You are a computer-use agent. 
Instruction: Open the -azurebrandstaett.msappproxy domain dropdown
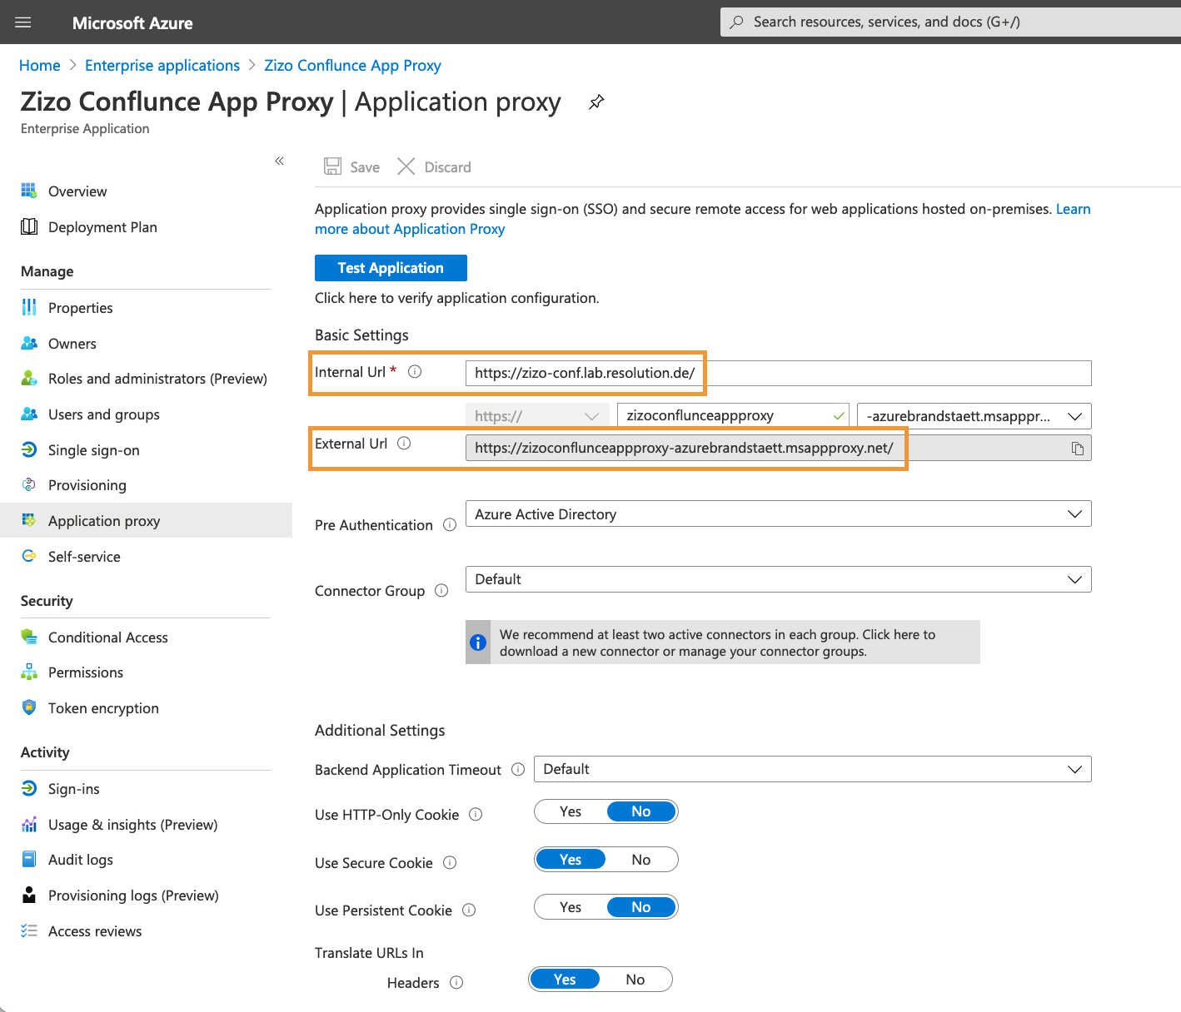pos(974,416)
